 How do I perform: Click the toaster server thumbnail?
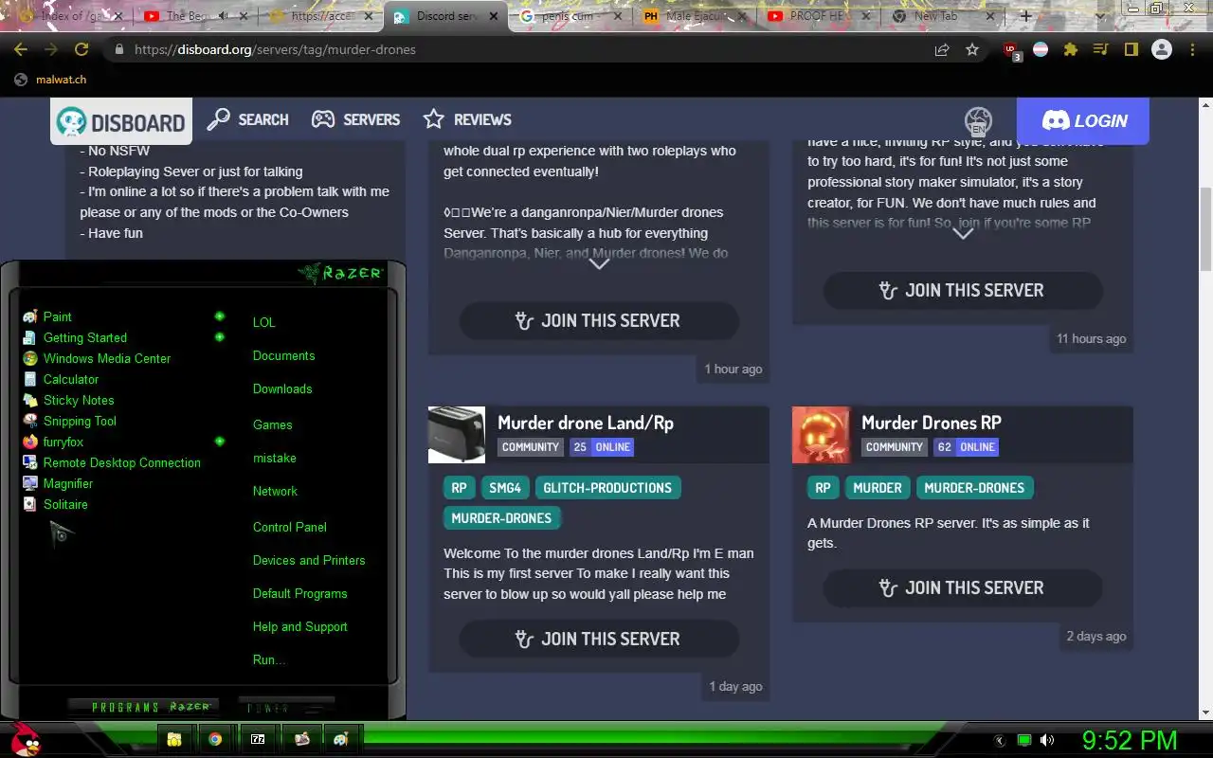click(x=457, y=435)
